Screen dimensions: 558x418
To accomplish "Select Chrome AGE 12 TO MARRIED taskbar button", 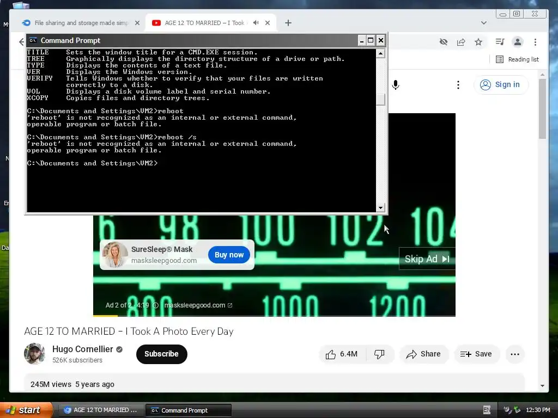I will point(101,410).
